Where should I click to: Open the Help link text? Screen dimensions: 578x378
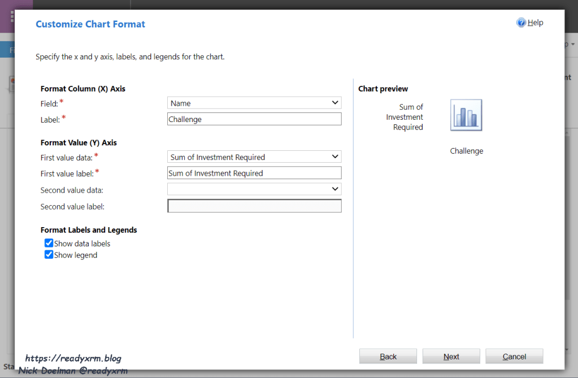coord(535,23)
